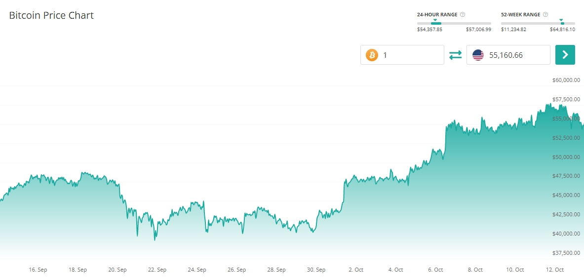Viewport: 584px width, 279px height.
Task: Click the US flag currency icon
Action: (478, 55)
